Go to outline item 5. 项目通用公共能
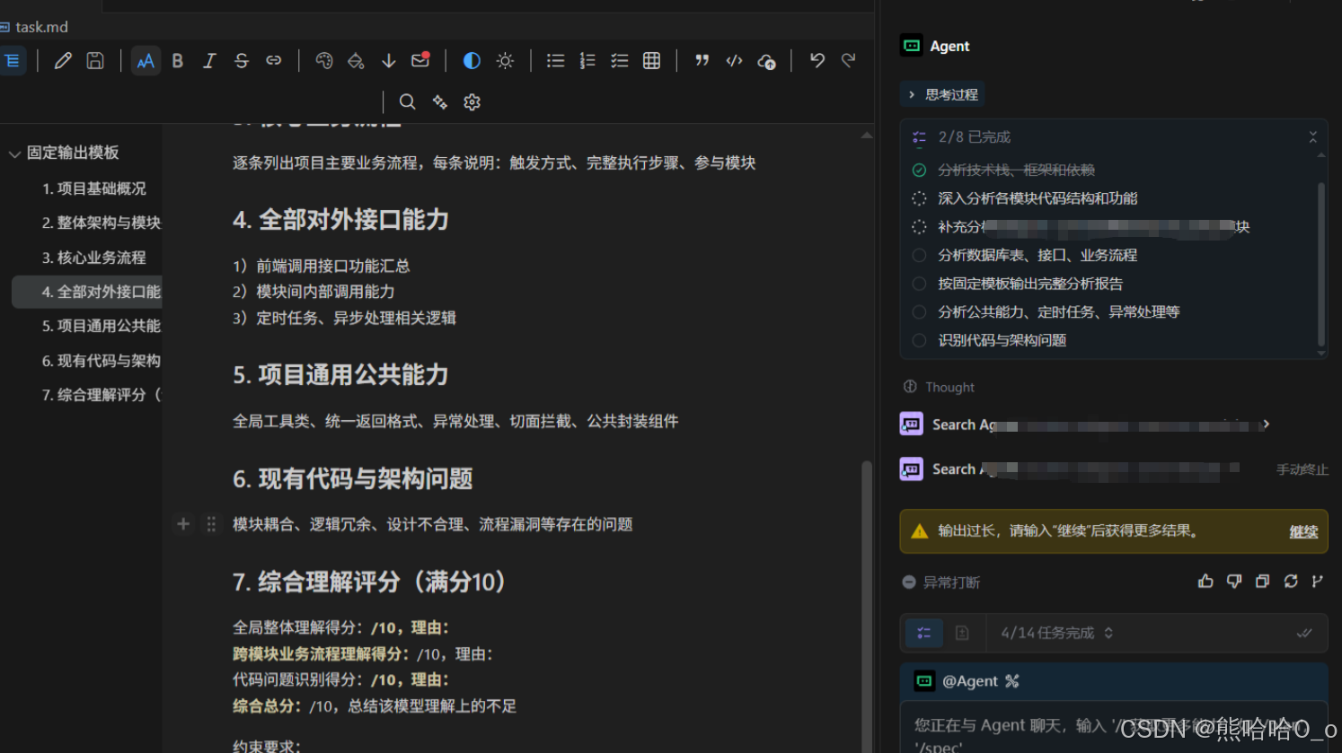Viewport: 1342px width, 753px height. 102,326
